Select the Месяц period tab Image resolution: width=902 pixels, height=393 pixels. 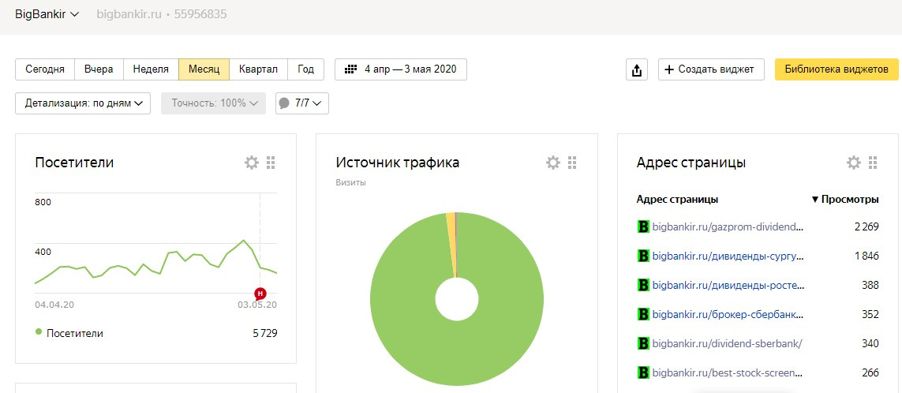click(204, 69)
